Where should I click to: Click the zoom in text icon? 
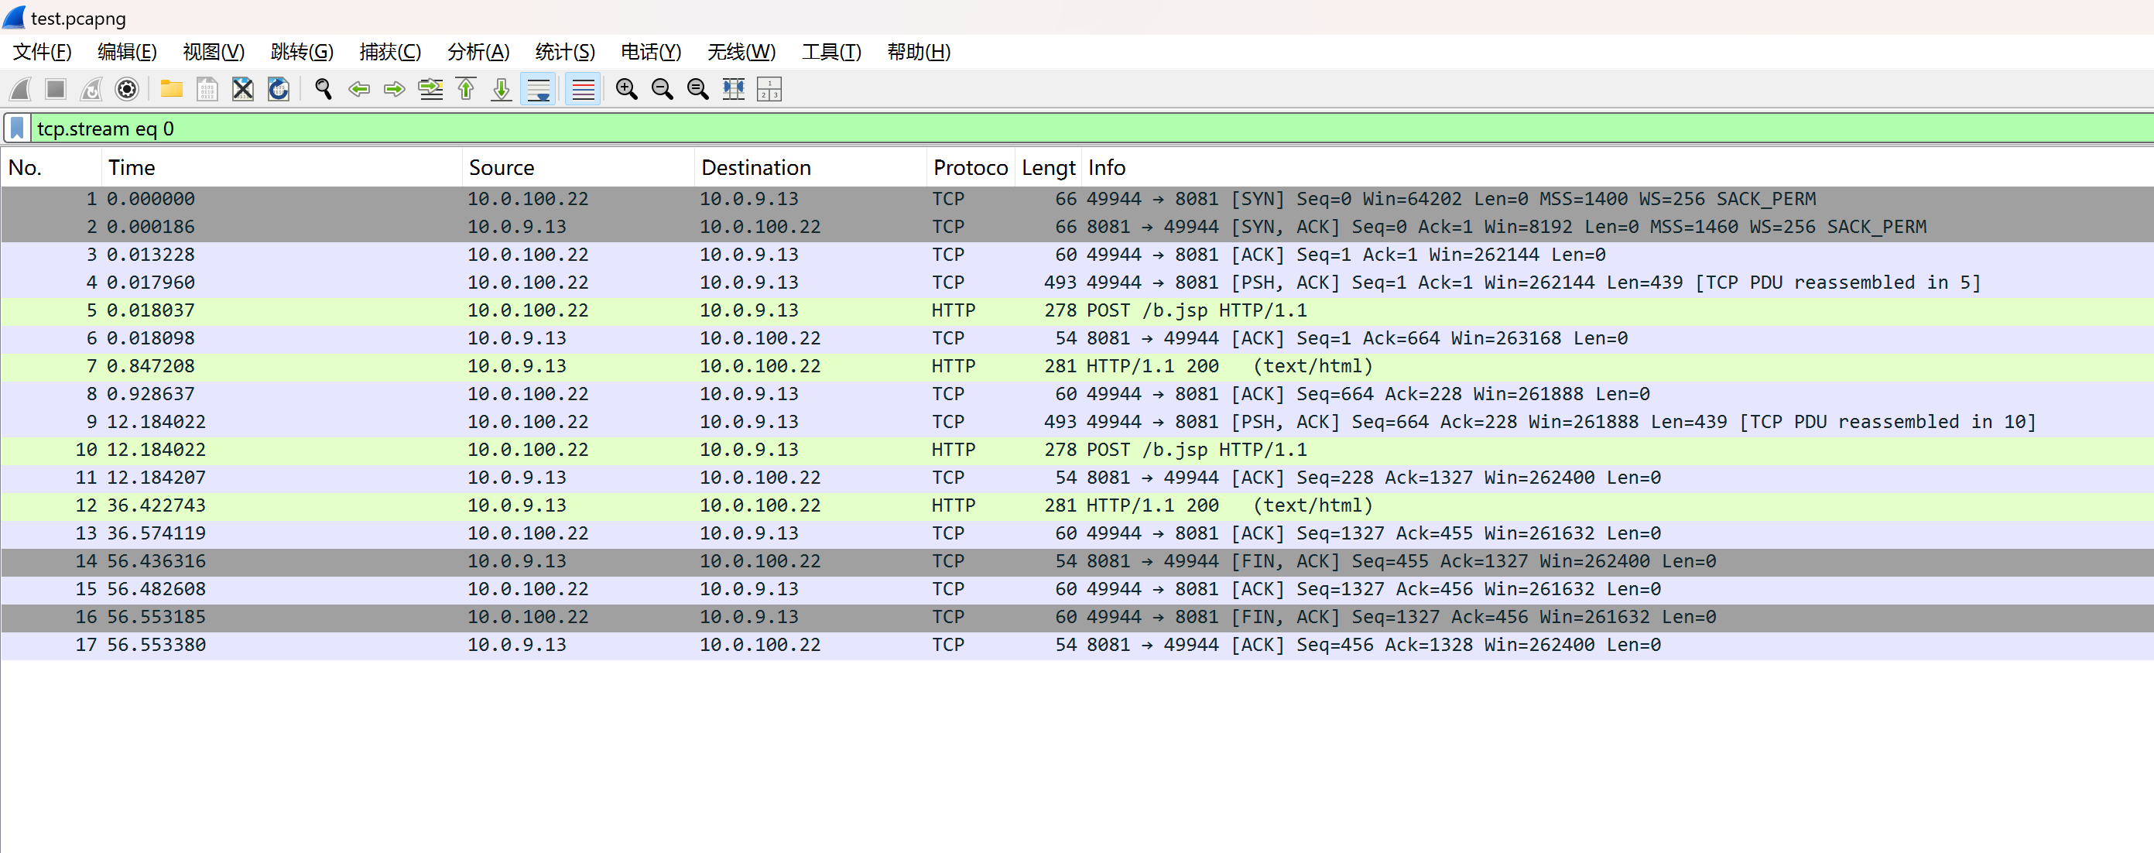pyautogui.click(x=626, y=89)
